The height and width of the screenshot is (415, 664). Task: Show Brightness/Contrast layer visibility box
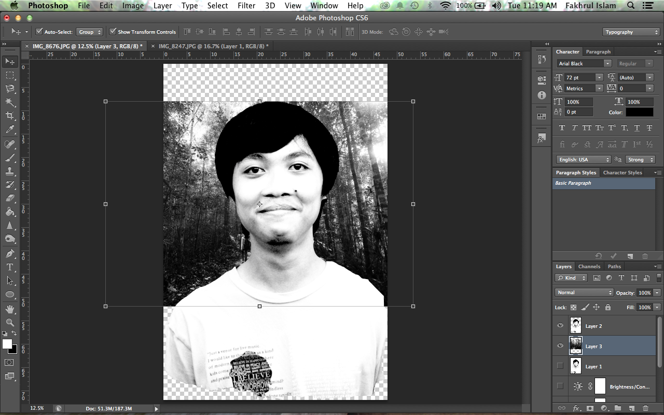pos(560,386)
